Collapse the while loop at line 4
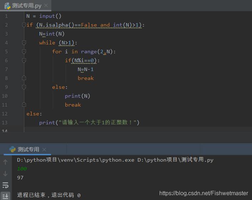Image resolution: width=252 pixels, height=200 pixels. 24,43
